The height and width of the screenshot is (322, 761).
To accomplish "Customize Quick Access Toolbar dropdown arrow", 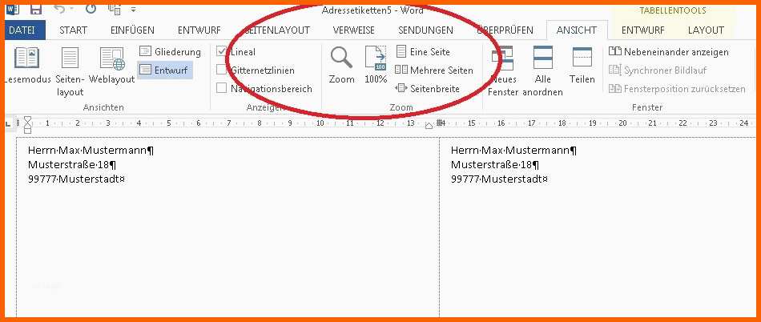I will (x=134, y=10).
